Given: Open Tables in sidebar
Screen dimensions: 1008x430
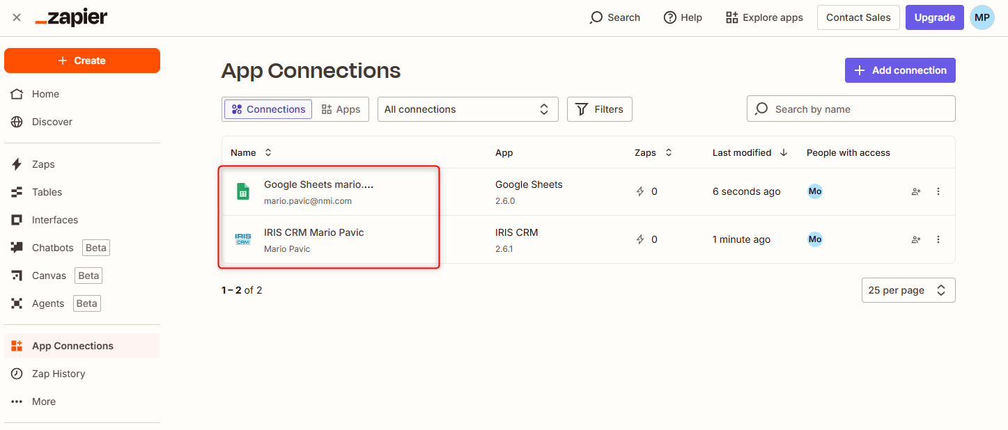Looking at the screenshot, I should (82, 192).
